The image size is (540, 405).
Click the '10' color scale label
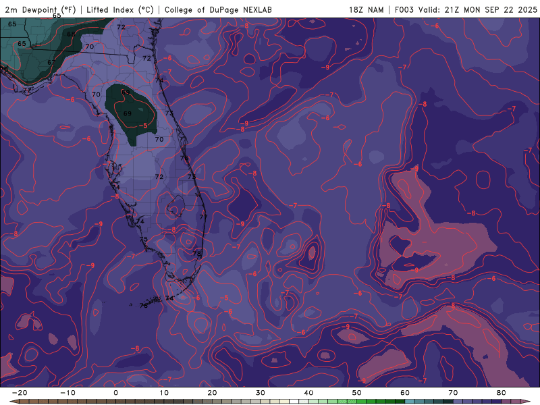pos(164,393)
